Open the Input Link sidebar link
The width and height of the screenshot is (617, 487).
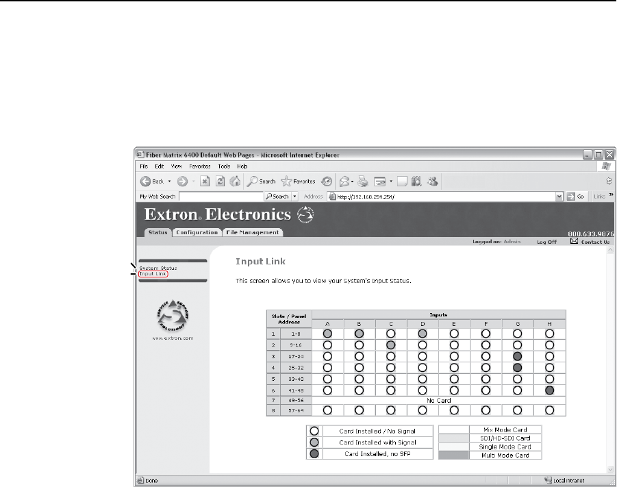tap(153, 274)
